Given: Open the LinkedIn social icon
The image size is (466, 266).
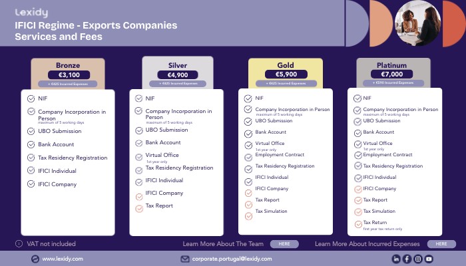Looking at the screenshot, I should (396, 259).
